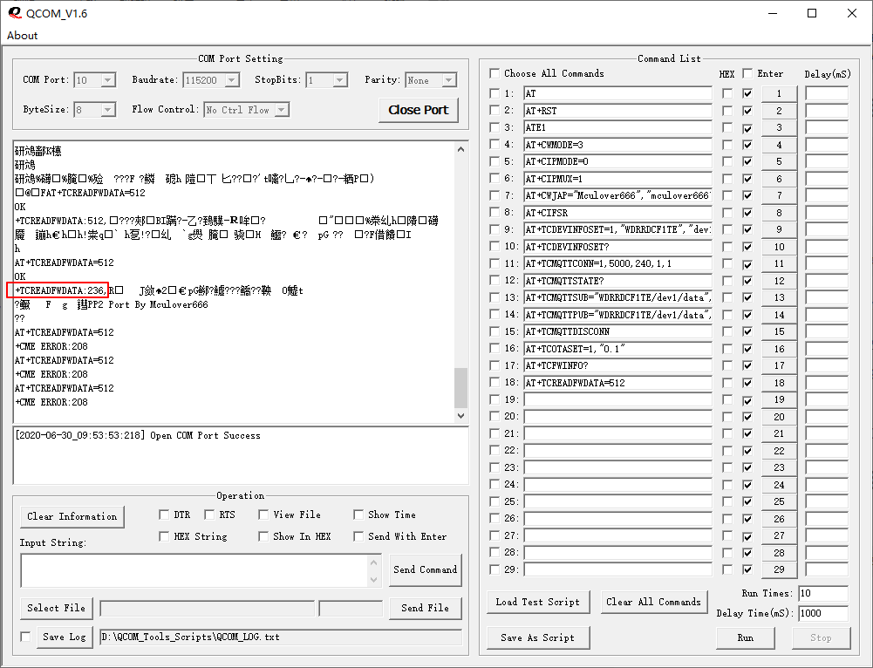Click Clear All Commands button
Image resolution: width=873 pixels, height=668 pixels.
(653, 602)
